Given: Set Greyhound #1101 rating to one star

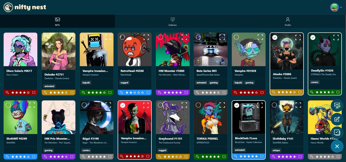Looking at the screenshot, I should (166, 157).
